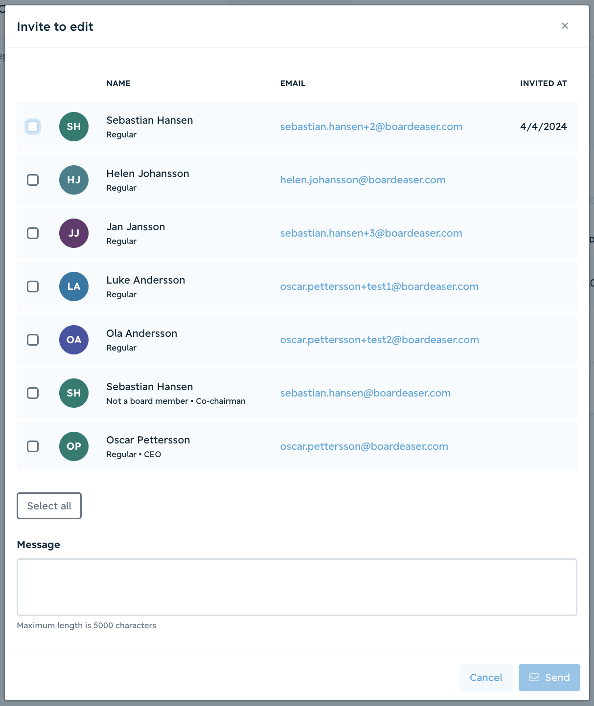
Task: Click the Send button
Action: tap(549, 678)
